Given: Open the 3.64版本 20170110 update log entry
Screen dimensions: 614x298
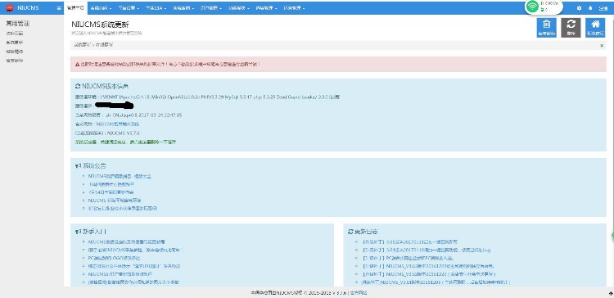Looking at the screenshot, I should [x=426, y=250].
